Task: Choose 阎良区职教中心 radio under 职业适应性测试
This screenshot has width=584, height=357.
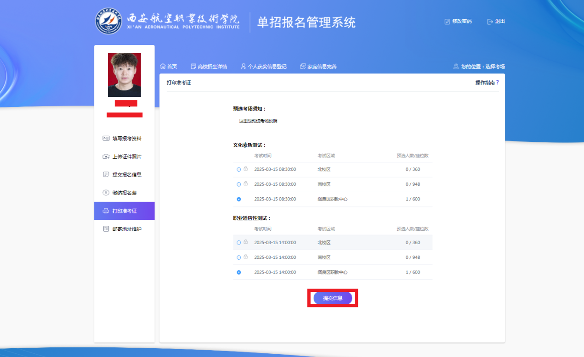Action: click(238, 273)
